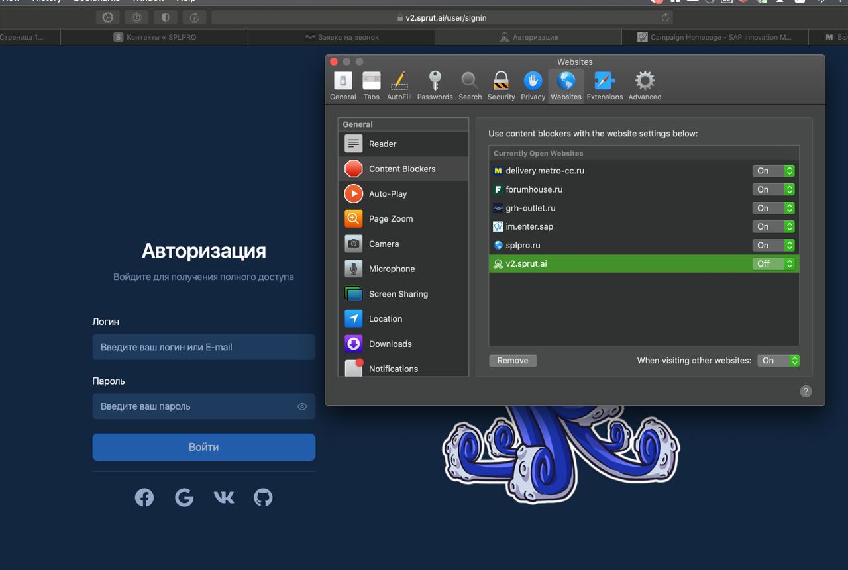This screenshot has width=848, height=570.
Task: Open the Tabs preferences pane
Action: [x=372, y=86]
